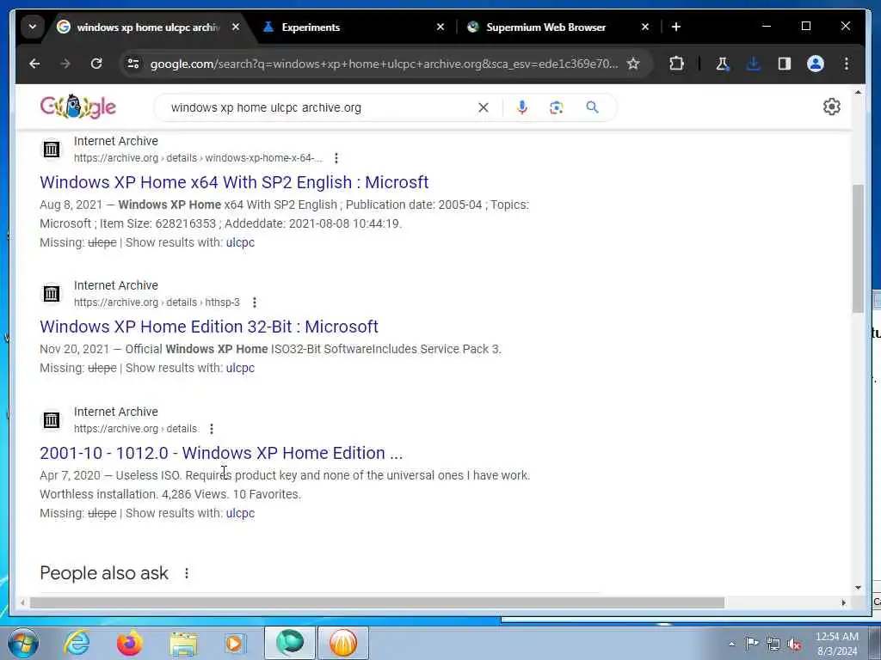881x660 pixels.
Task: Open the profile avatar menu
Action: pyautogui.click(x=816, y=64)
